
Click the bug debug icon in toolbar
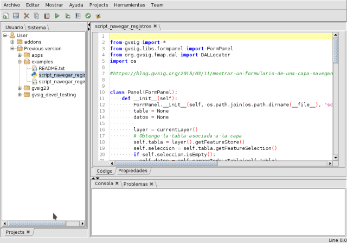tap(98, 16)
